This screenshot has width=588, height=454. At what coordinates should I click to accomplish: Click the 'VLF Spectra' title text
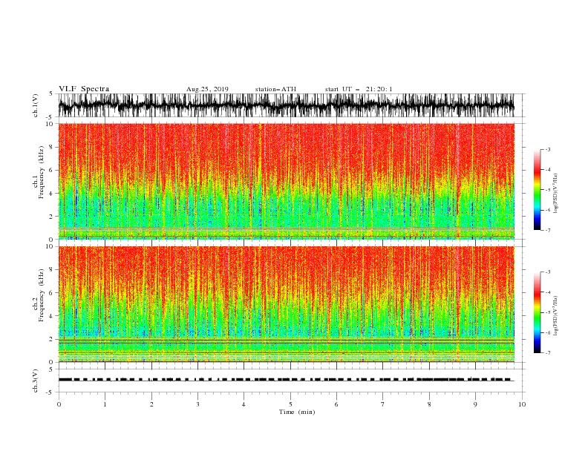pyautogui.click(x=84, y=89)
